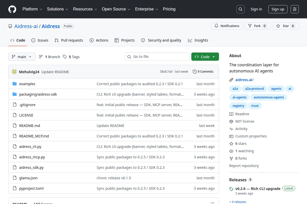Open the 0bdc7a6 commit hash link
This screenshot has height=204, width=307.
(x=166, y=72)
